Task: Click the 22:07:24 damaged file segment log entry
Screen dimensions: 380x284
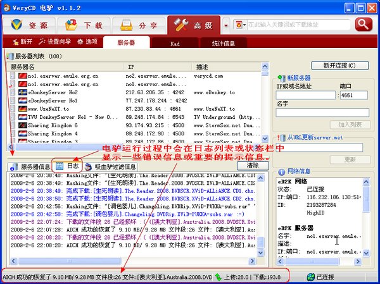Action: [x=133, y=222]
